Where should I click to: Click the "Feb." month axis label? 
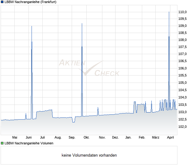coord(142,137)
